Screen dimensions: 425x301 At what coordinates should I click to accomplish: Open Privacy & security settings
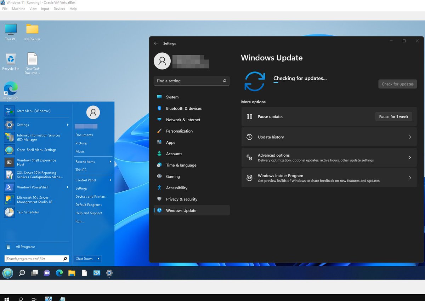pos(192,199)
